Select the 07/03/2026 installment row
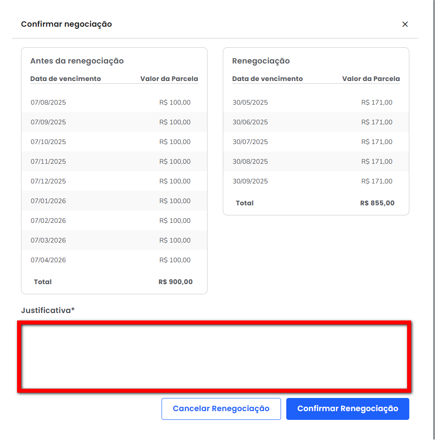436x440 pixels. (114, 240)
